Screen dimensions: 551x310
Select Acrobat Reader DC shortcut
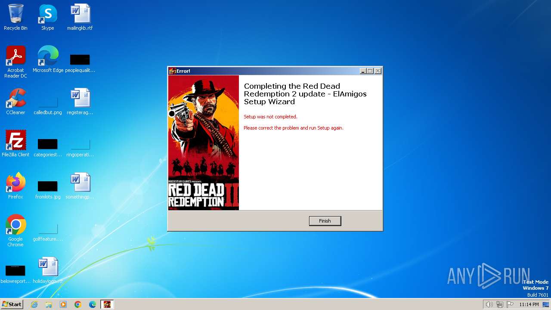tap(15, 62)
